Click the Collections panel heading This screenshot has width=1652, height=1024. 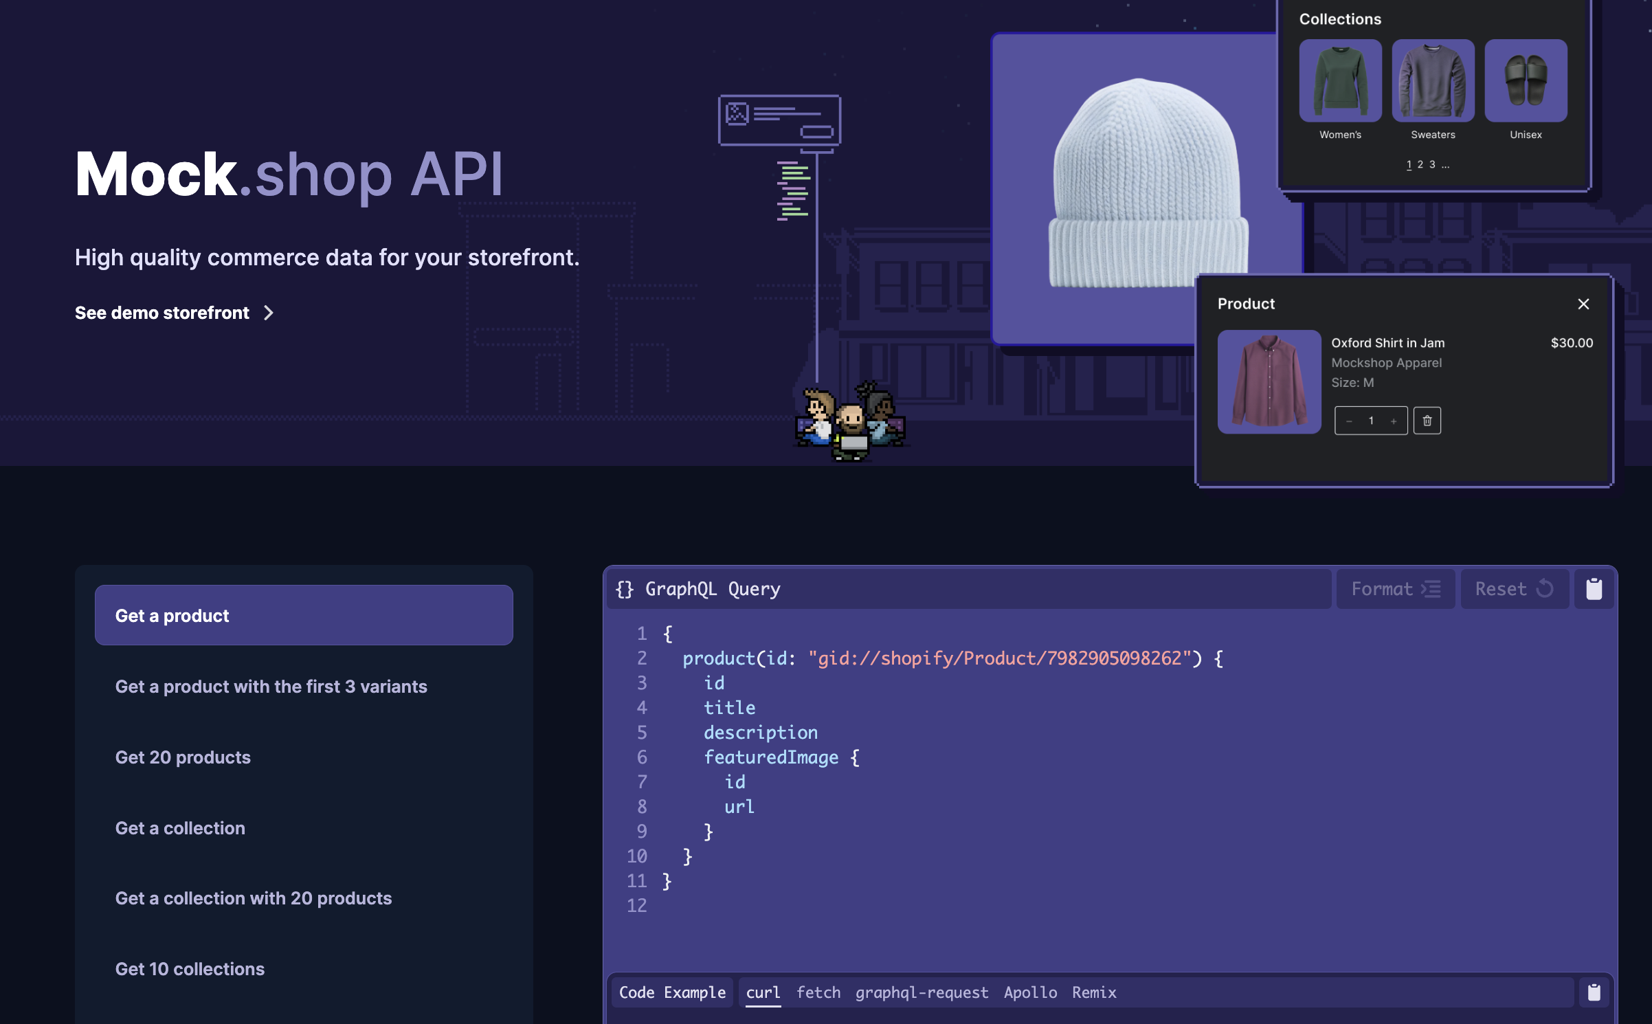[x=1339, y=19]
